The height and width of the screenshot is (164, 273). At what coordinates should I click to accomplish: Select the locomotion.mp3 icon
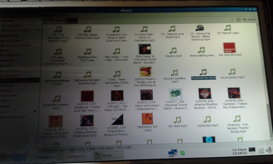(x=232, y=71)
